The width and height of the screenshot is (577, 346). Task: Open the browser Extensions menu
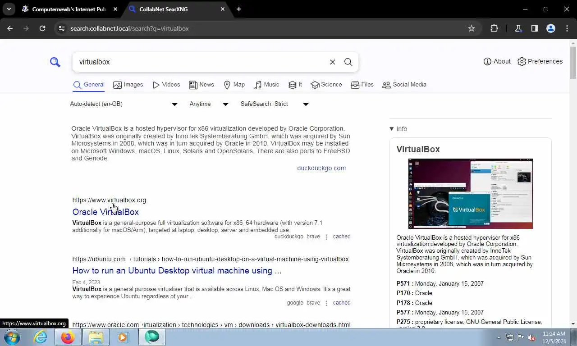pos(494,28)
